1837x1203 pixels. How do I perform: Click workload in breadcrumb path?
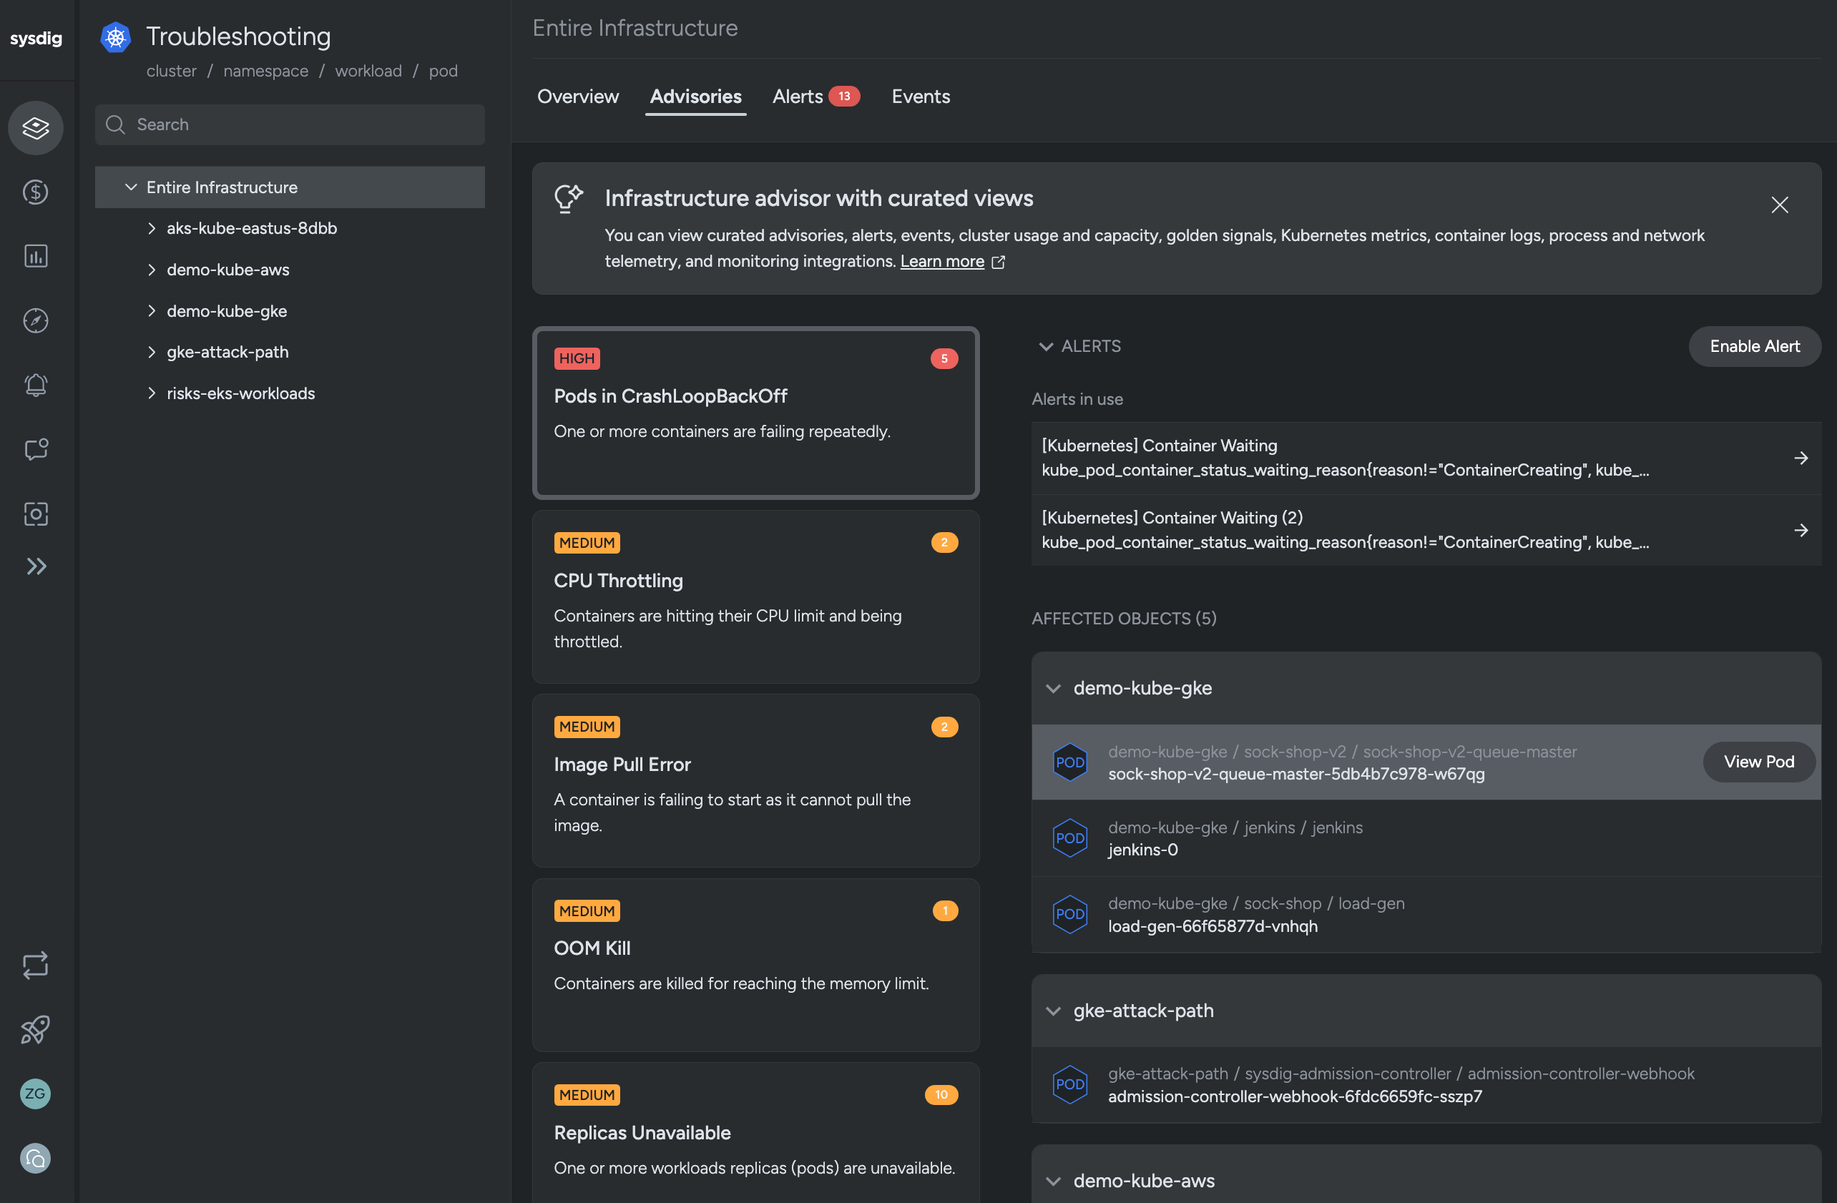click(368, 71)
